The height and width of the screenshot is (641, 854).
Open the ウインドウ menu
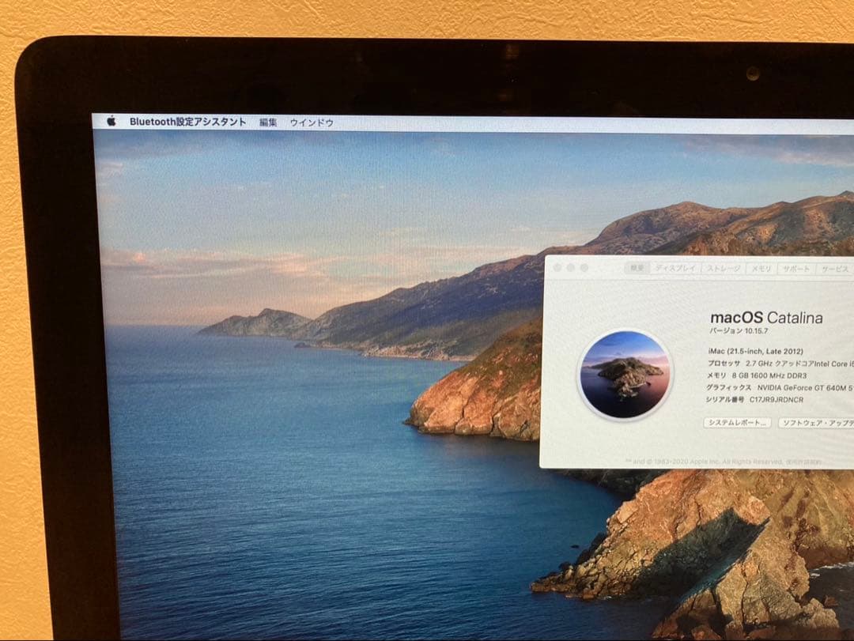click(x=312, y=123)
